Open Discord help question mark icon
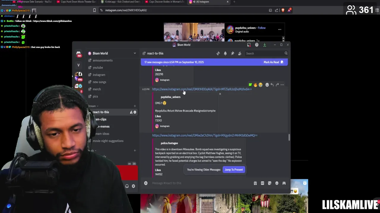Viewport: 380px width, 213px height. point(256,45)
